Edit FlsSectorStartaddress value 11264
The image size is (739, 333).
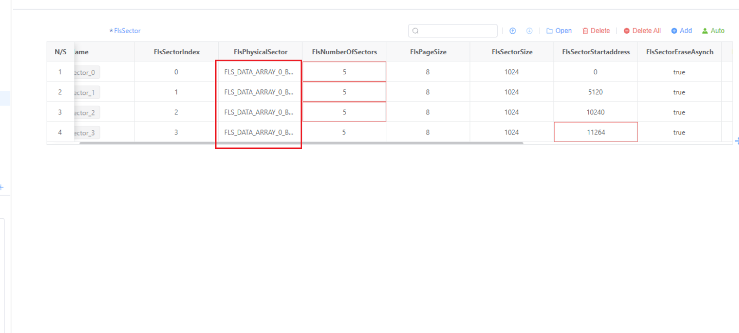[595, 132]
